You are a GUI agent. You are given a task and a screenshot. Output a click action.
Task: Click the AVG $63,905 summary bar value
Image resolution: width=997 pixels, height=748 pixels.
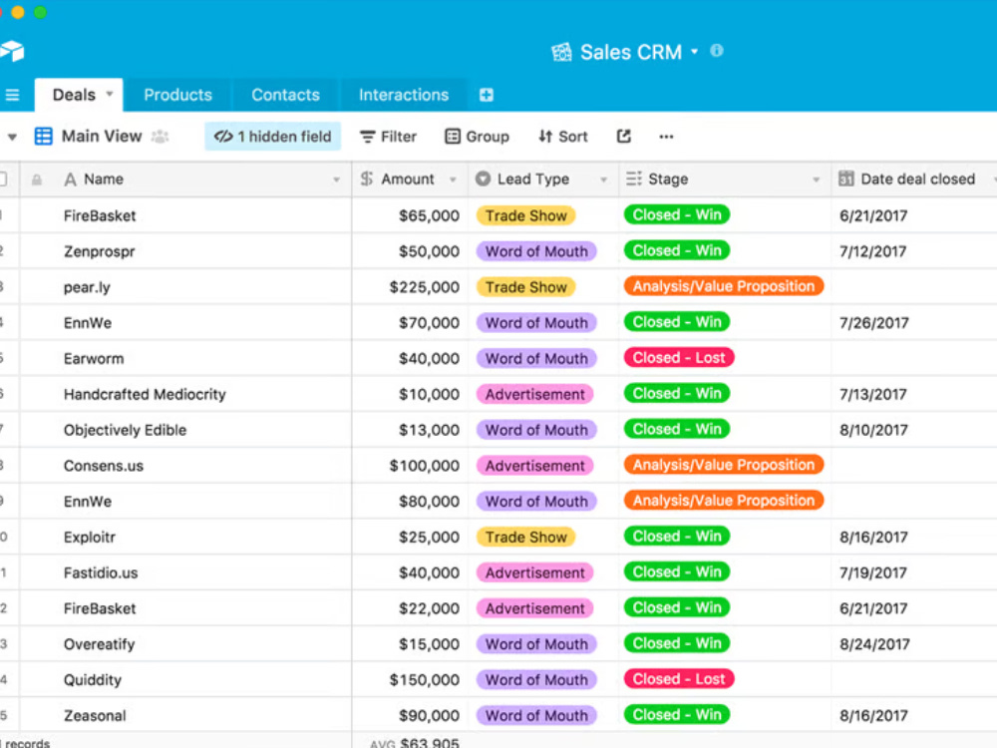(415, 742)
